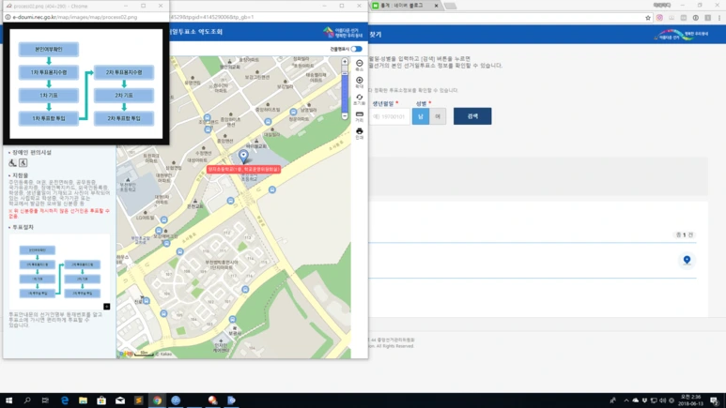Image resolution: width=726 pixels, height=408 pixels.
Task: Open Windows Start menu
Action: click(8, 400)
